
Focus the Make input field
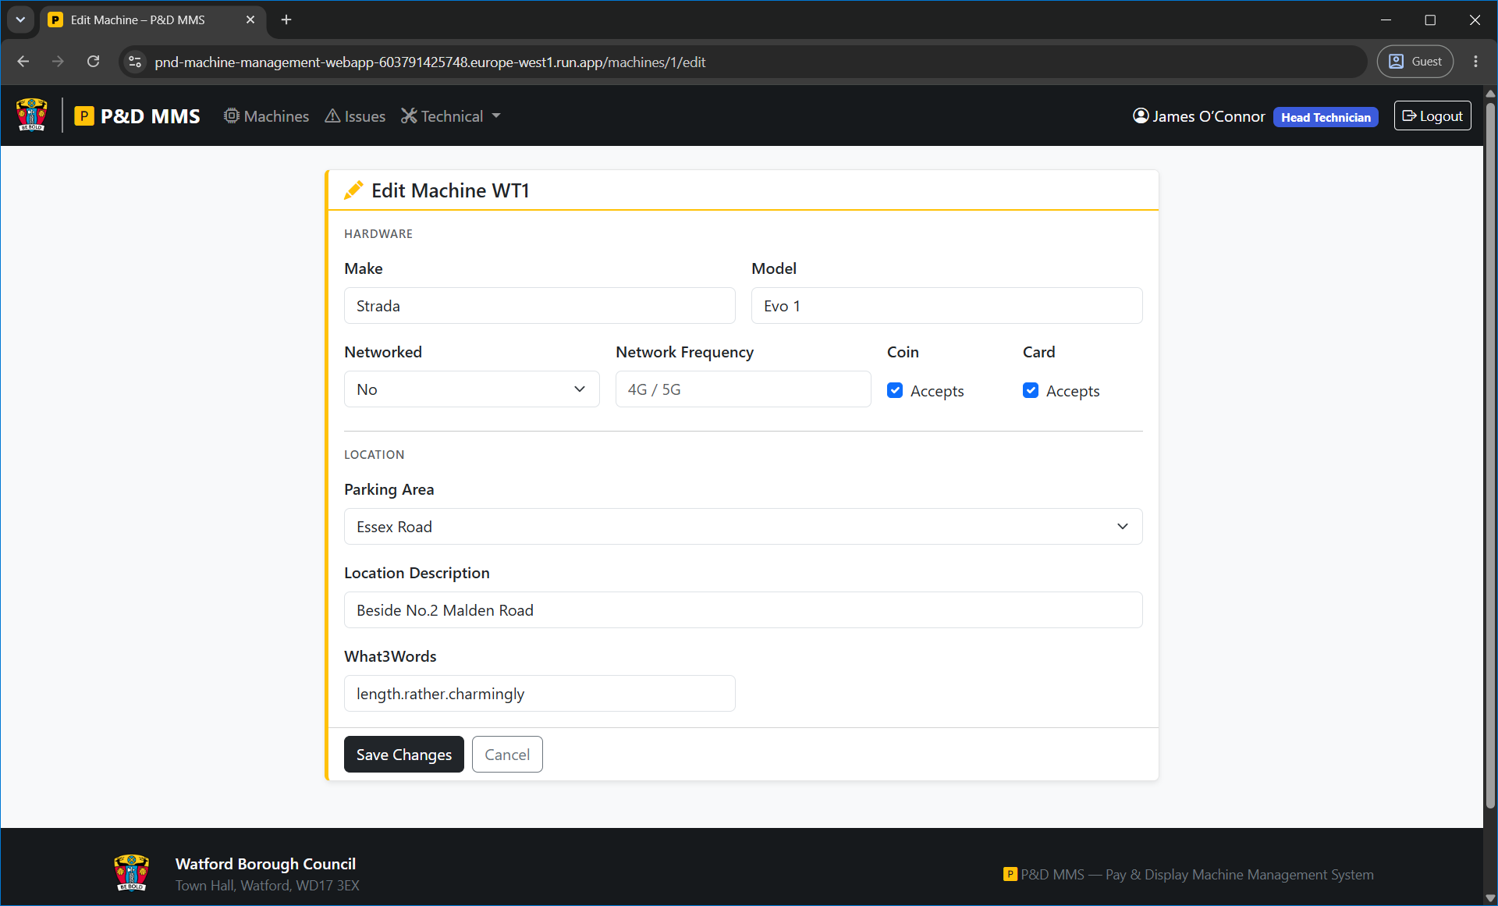[540, 306]
